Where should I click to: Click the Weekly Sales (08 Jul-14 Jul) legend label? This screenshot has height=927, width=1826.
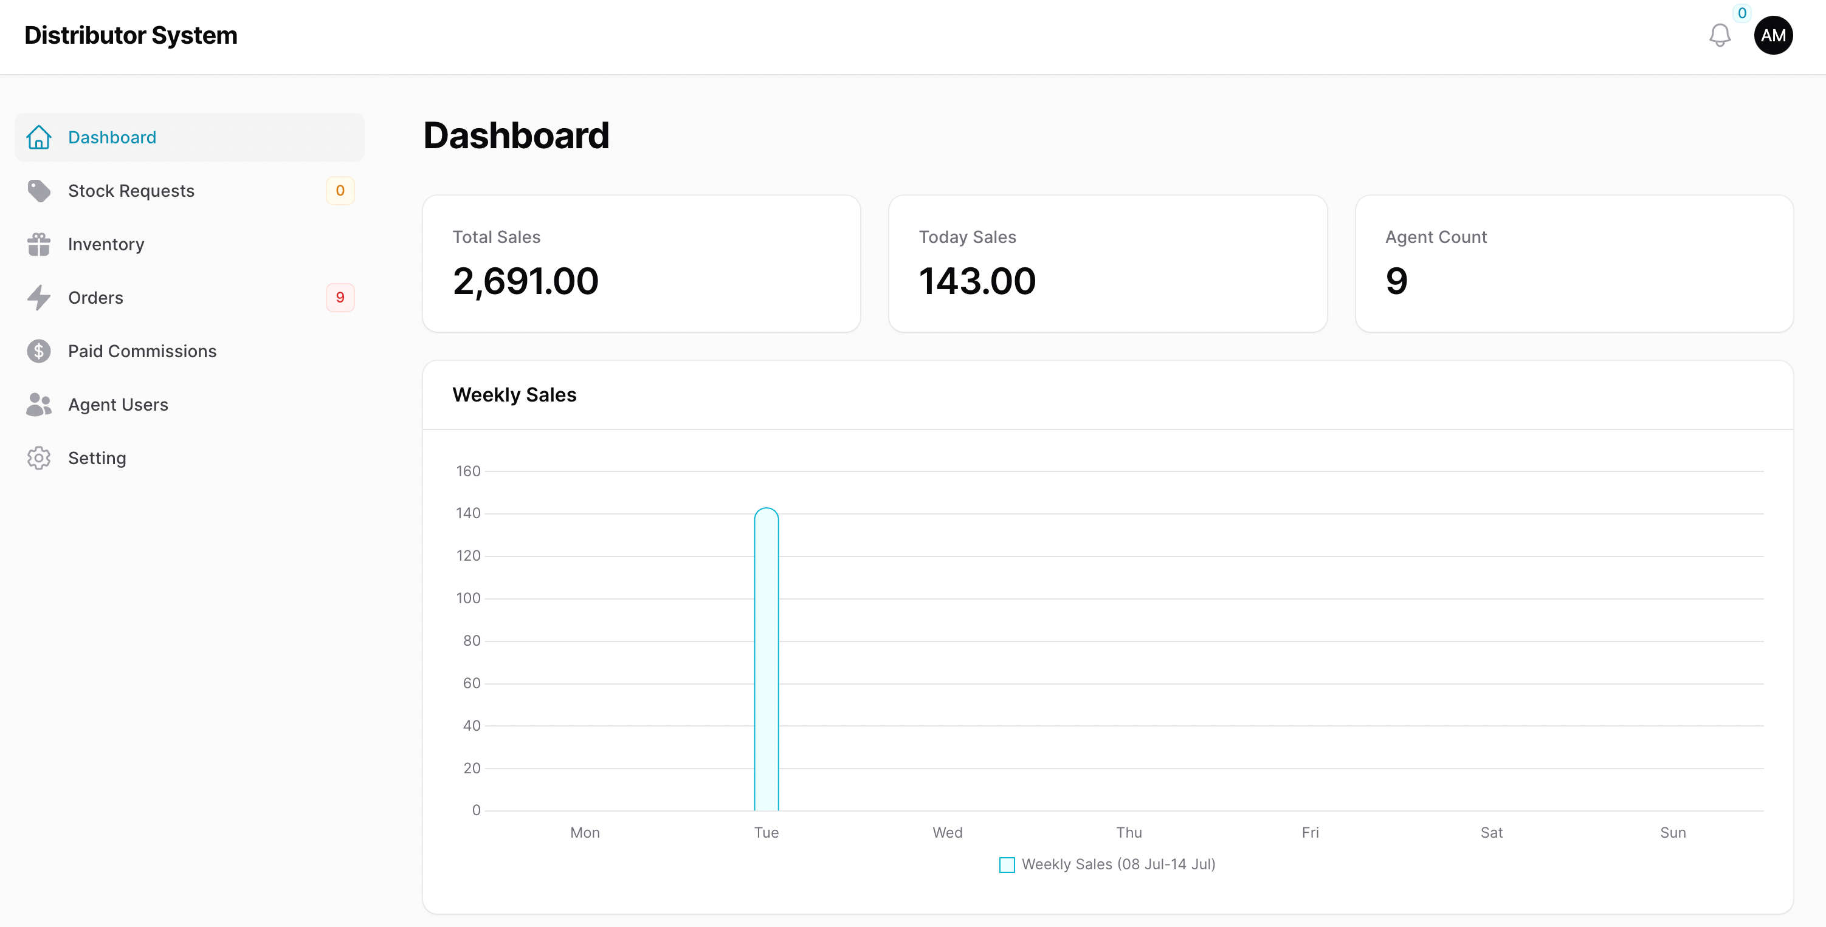point(1118,864)
